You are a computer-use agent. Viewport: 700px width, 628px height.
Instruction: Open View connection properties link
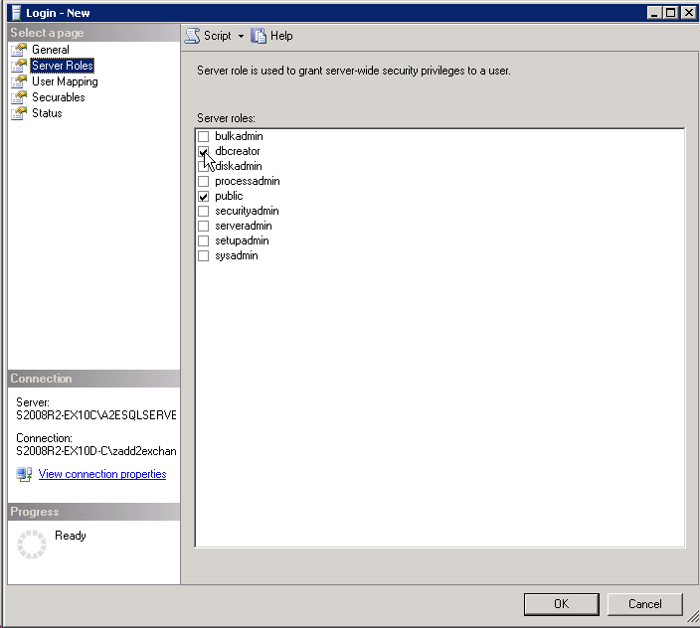tap(102, 474)
